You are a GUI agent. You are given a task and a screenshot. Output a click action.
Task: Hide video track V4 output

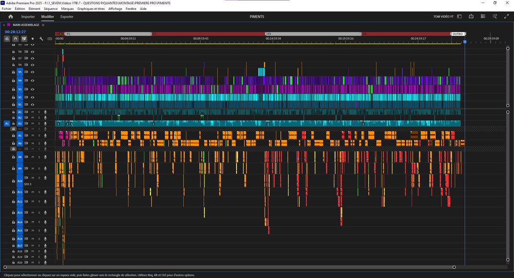tap(32, 80)
